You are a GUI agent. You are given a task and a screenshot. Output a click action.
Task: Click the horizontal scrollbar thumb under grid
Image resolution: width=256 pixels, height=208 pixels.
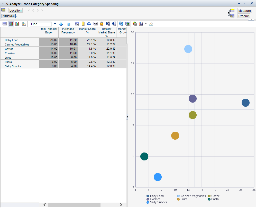coord(74,205)
